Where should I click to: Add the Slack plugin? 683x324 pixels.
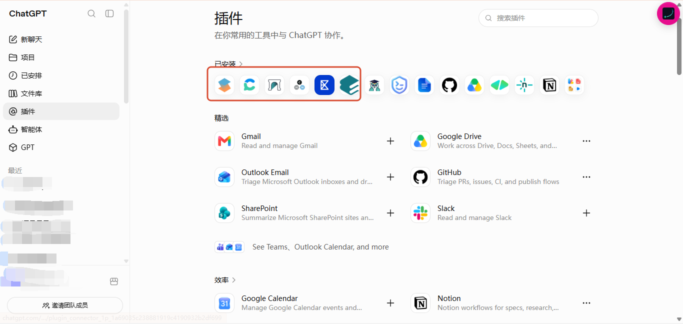586,213
